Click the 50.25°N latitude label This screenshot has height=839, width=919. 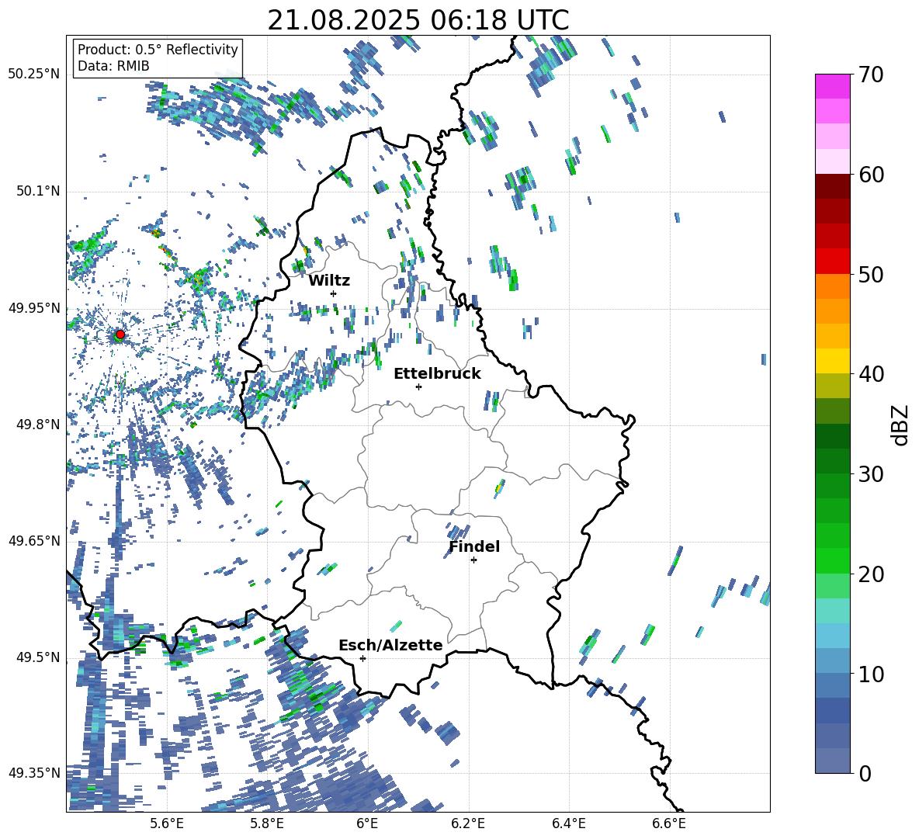coord(34,75)
